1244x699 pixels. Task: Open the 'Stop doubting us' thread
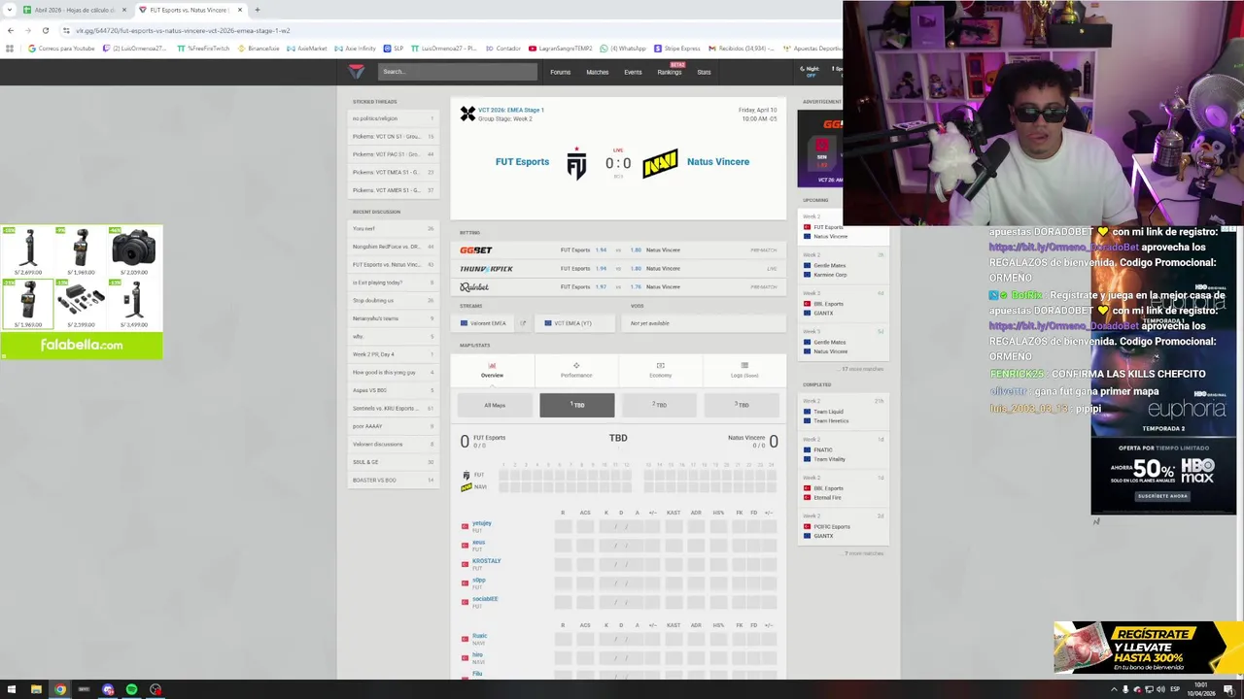[x=394, y=301]
